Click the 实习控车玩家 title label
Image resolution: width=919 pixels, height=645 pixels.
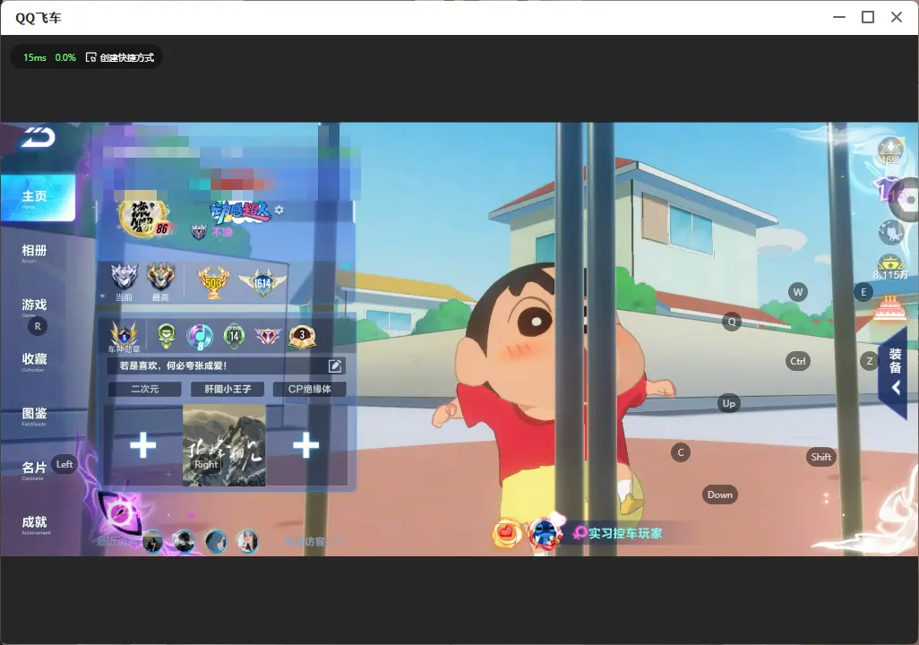pyautogui.click(x=625, y=534)
